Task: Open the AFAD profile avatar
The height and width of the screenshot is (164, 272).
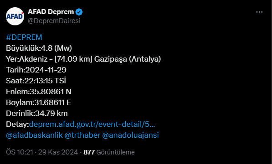Action: click(x=15, y=16)
